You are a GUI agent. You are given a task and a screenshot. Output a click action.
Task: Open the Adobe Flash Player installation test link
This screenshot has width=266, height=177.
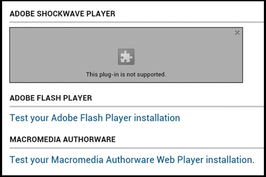(95, 118)
